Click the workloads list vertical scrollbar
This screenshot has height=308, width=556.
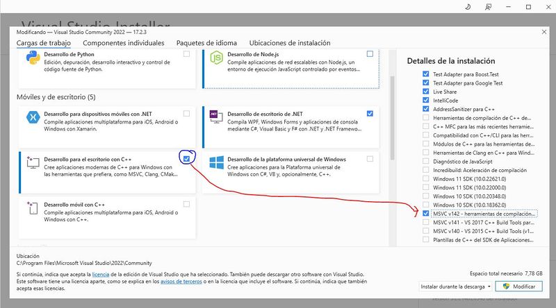[x=392, y=118]
